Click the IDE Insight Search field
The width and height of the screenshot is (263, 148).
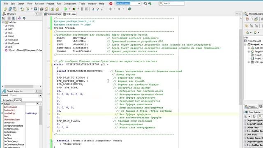pyautogui.click(x=172, y=3)
